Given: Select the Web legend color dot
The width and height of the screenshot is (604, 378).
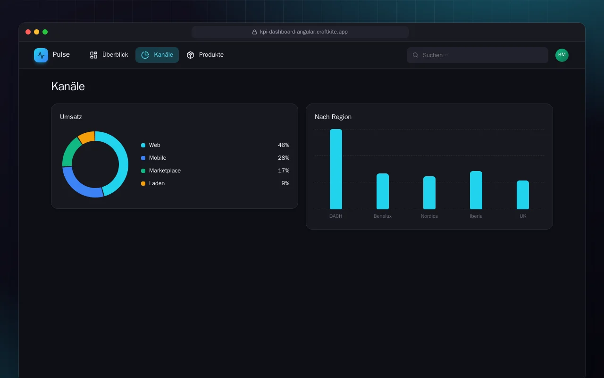Looking at the screenshot, I should [143, 145].
